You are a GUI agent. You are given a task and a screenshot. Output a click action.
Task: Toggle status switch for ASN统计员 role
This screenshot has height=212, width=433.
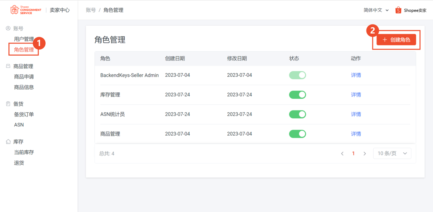[297, 114]
